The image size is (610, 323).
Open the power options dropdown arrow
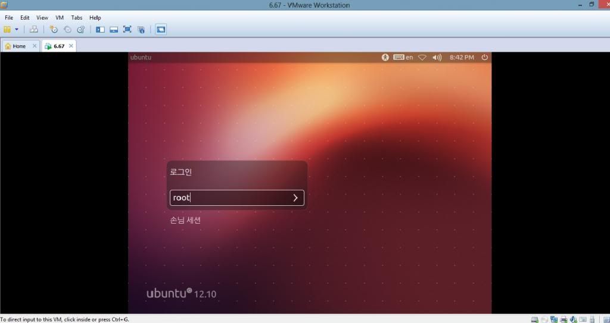click(x=16, y=29)
